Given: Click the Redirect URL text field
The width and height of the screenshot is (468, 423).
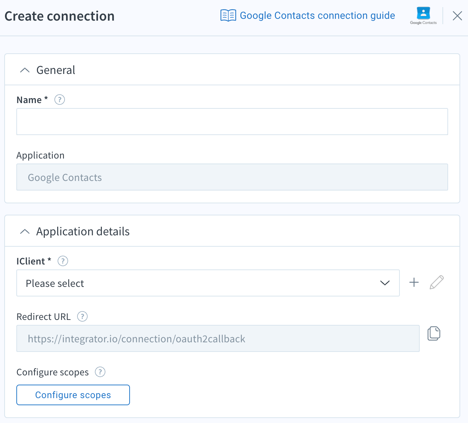Looking at the screenshot, I should [x=218, y=339].
